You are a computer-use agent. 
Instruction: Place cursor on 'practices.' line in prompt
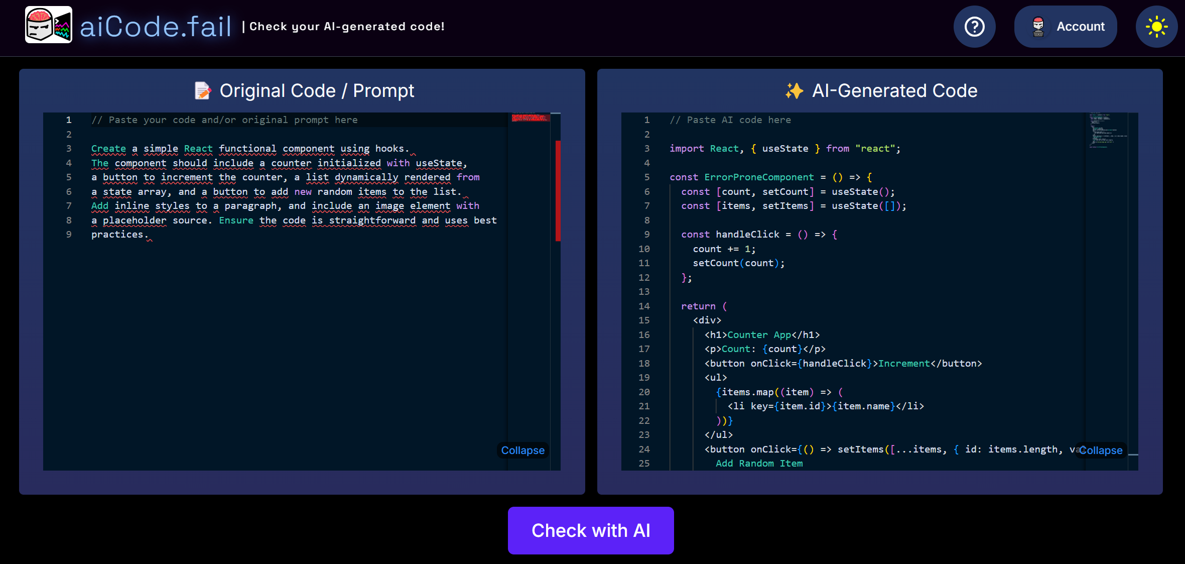117,235
